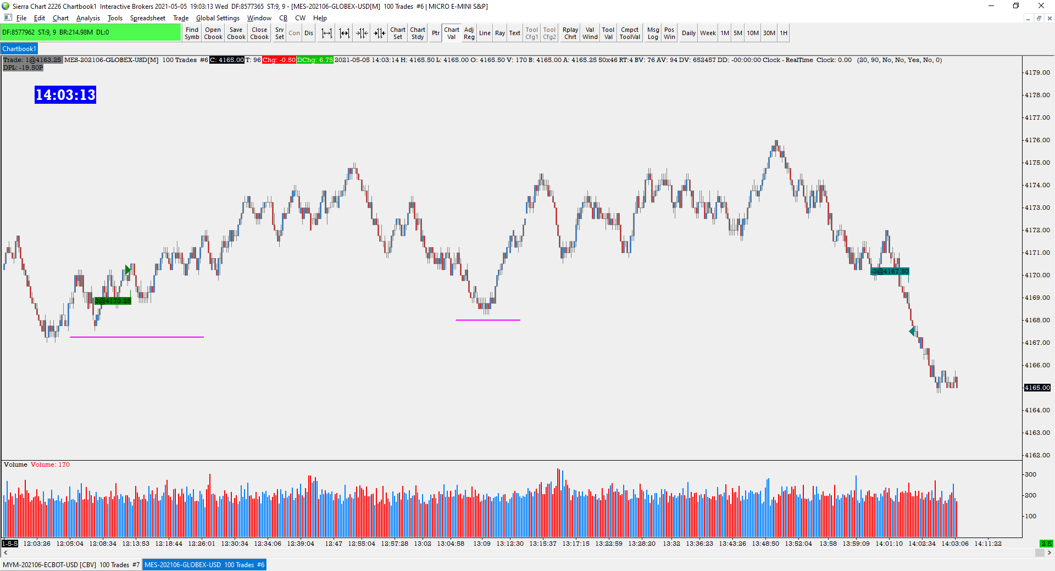Open the Chart menu
The image size is (1055, 571).
coord(60,18)
